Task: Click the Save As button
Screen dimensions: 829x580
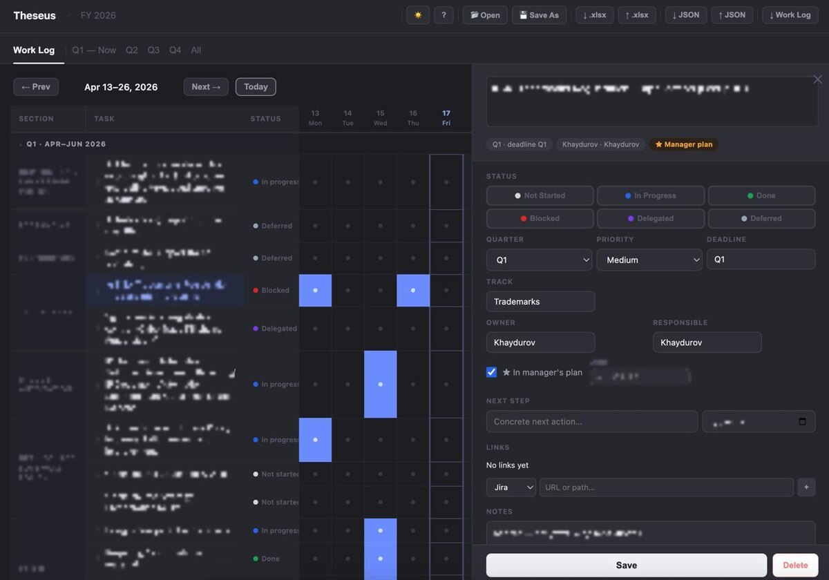Action: [x=540, y=15]
